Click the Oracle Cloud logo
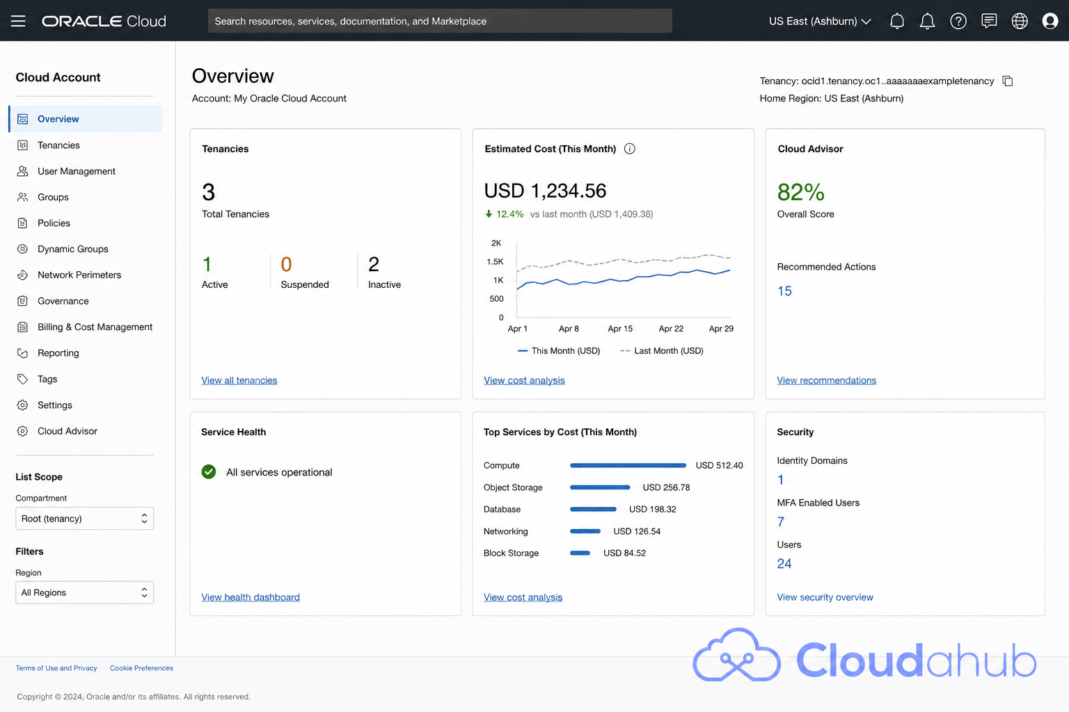This screenshot has width=1069, height=712. click(x=104, y=21)
